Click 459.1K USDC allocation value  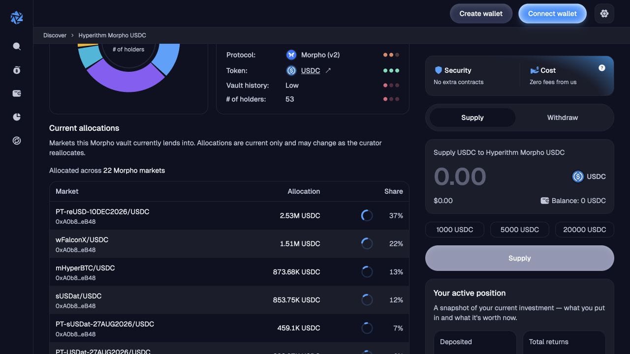299,328
